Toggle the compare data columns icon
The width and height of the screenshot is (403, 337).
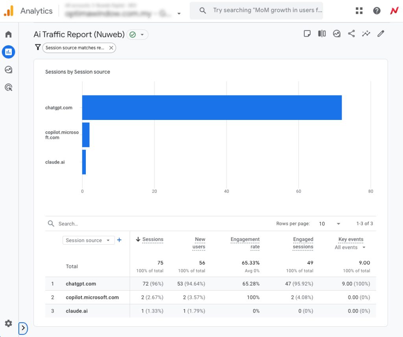coord(322,34)
